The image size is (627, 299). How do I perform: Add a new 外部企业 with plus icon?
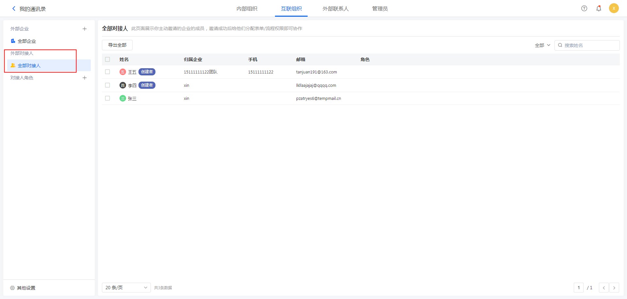coord(85,29)
